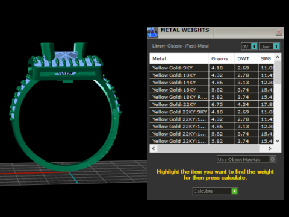The image size is (289, 217).
Task: Click the horizontal scroll left arrow
Action: click(x=154, y=148)
